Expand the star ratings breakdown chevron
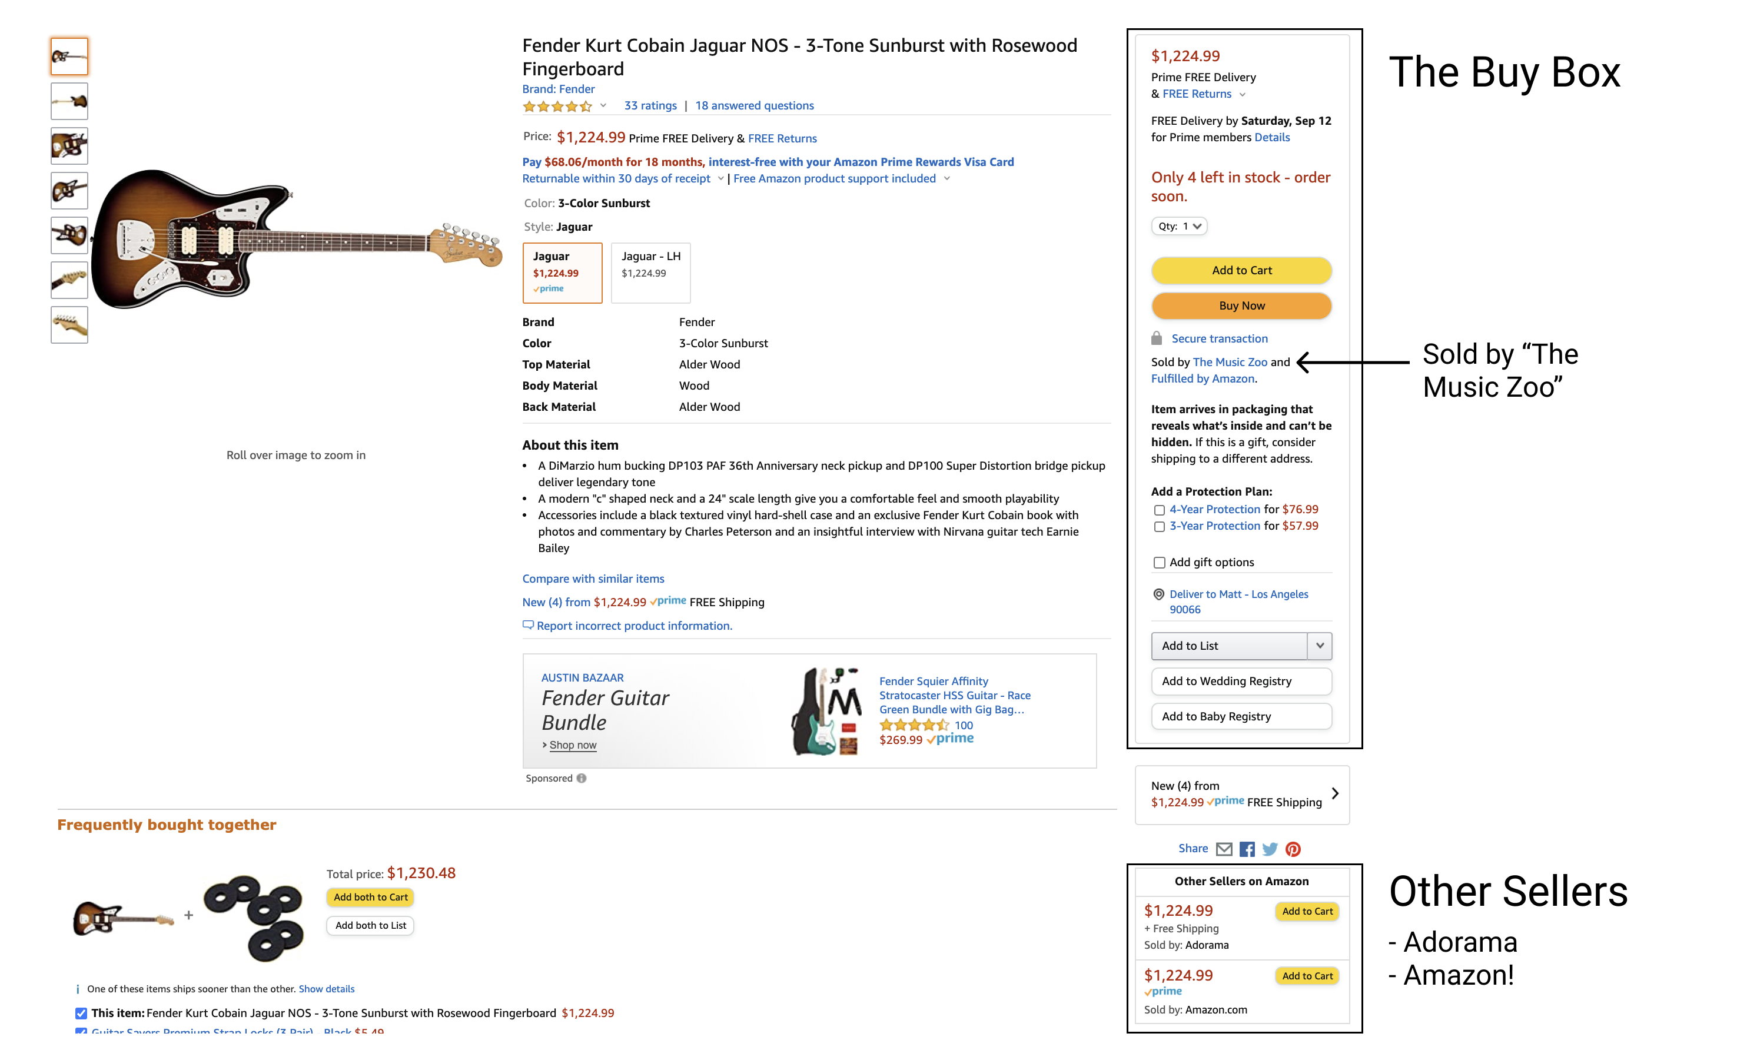 pos(603,105)
